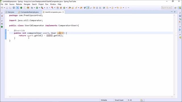Screen dimensions: 182x102
Task: Toggle the highlighted blue toolbar tool
Action: [17, 8]
